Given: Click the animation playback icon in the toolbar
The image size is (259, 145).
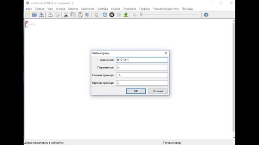Looking at the screenshot, I should click(x=135, y=15).
